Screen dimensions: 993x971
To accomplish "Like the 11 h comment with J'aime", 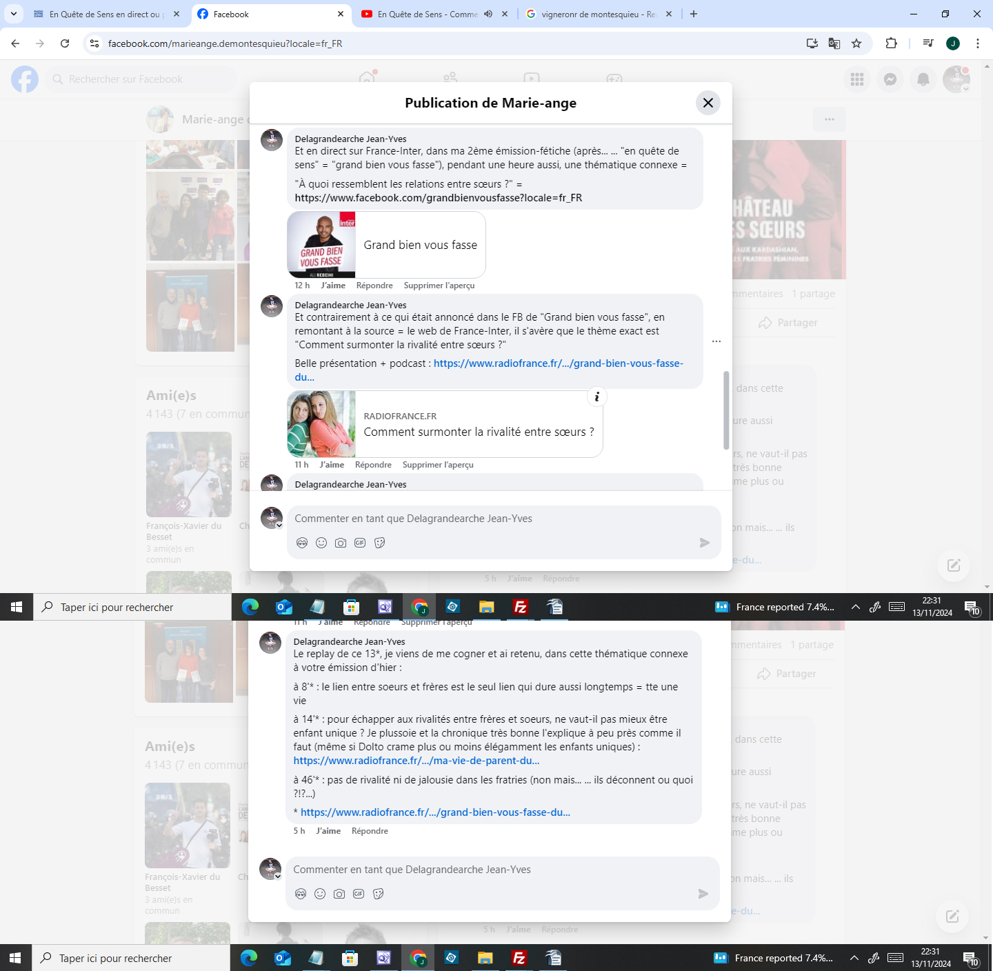I will [332, 465].
